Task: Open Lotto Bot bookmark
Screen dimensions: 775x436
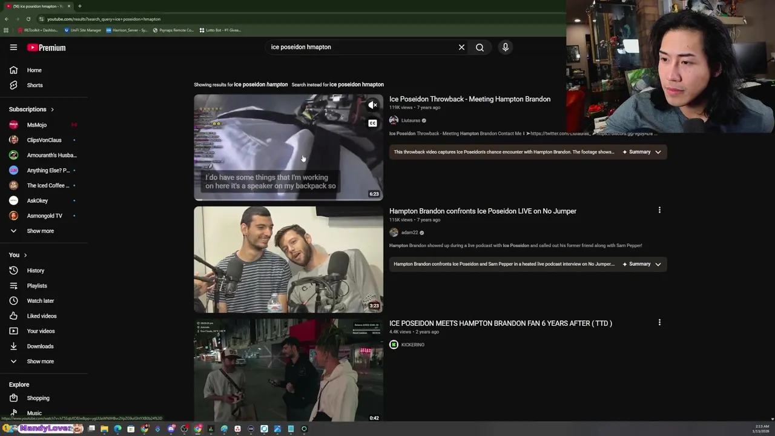Action: pyautogui.click(x=220, y=30)
